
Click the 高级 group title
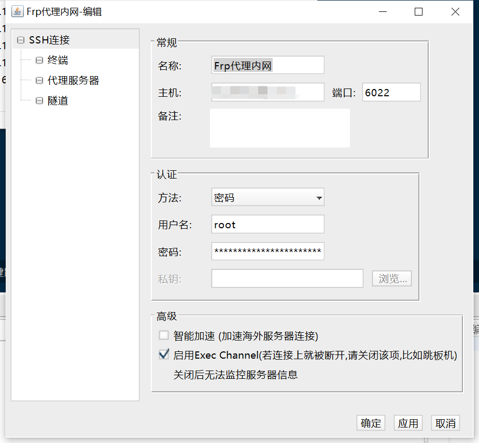point(166,317)
